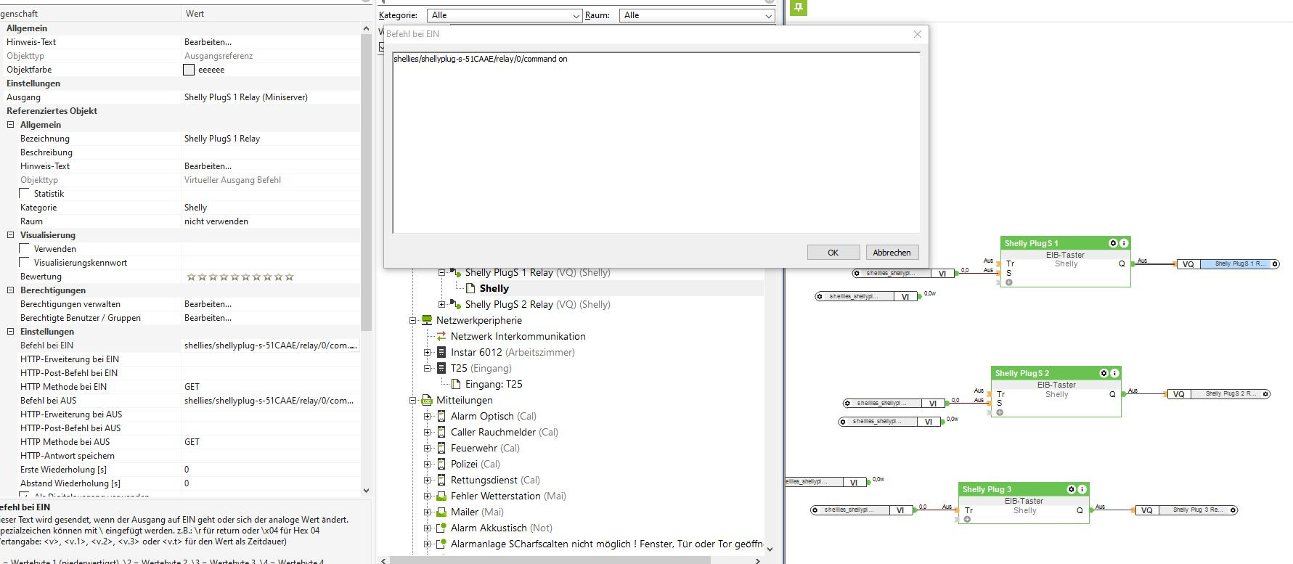The width and height of the screenshot is (1293, 564).
Task: Click properties panel scroll-down arrow
Action: coord(366,491)
